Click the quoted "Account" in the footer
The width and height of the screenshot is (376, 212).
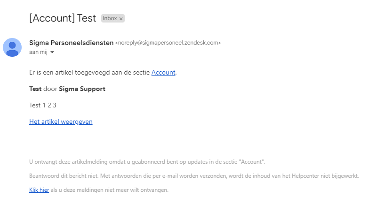click(251, 162)
